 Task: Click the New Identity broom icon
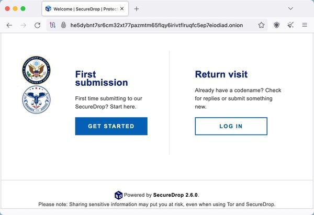tap(290, 25)
